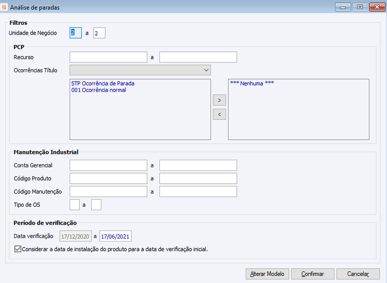The image size is (387, 283).
Task: Click the Código Produto start field
Action: [x=108, y=178]
